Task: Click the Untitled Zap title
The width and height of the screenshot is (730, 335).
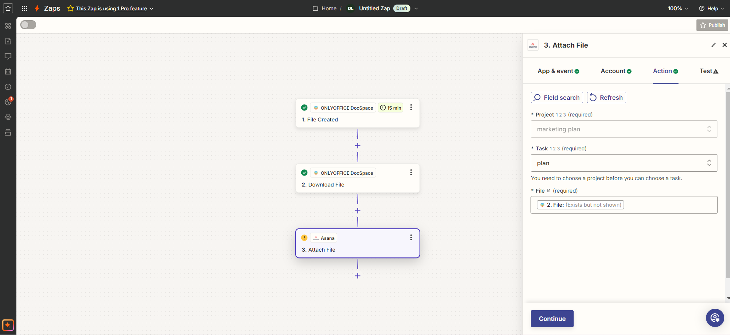Action: pyautogui.click(x=375, y=8)
